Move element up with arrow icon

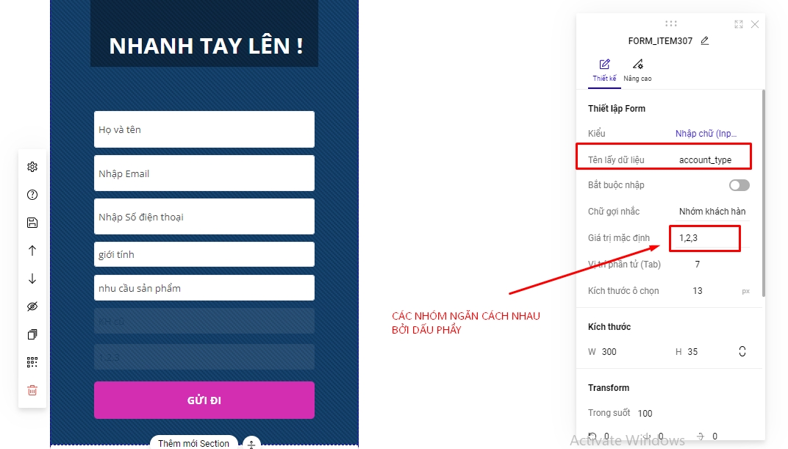click(x=32, y=251)
